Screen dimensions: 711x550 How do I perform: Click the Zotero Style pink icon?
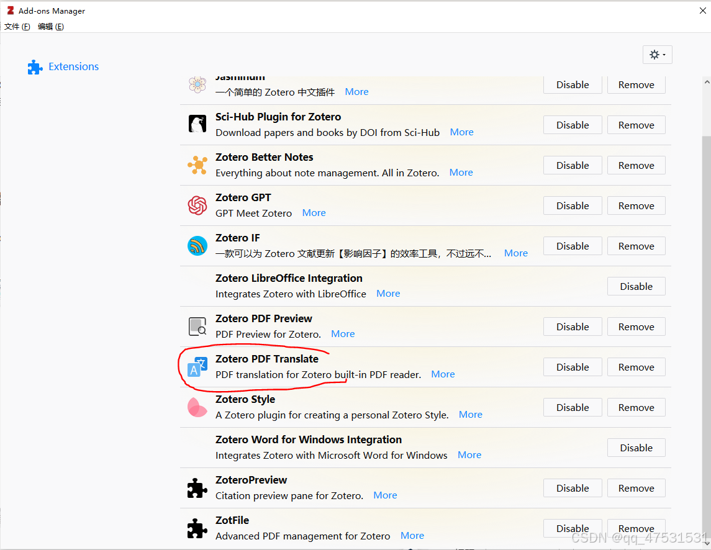(x=197, y=407)
